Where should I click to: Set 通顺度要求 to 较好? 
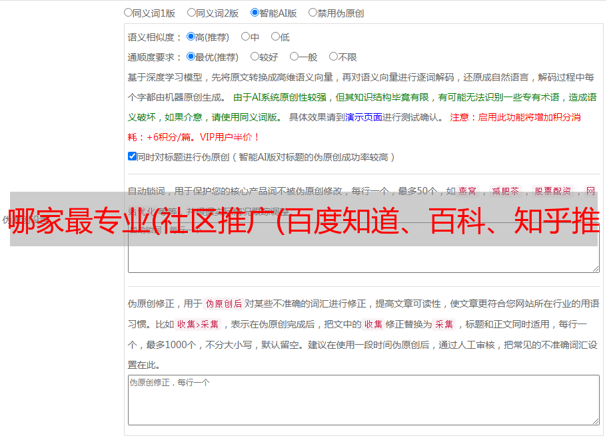255,57
